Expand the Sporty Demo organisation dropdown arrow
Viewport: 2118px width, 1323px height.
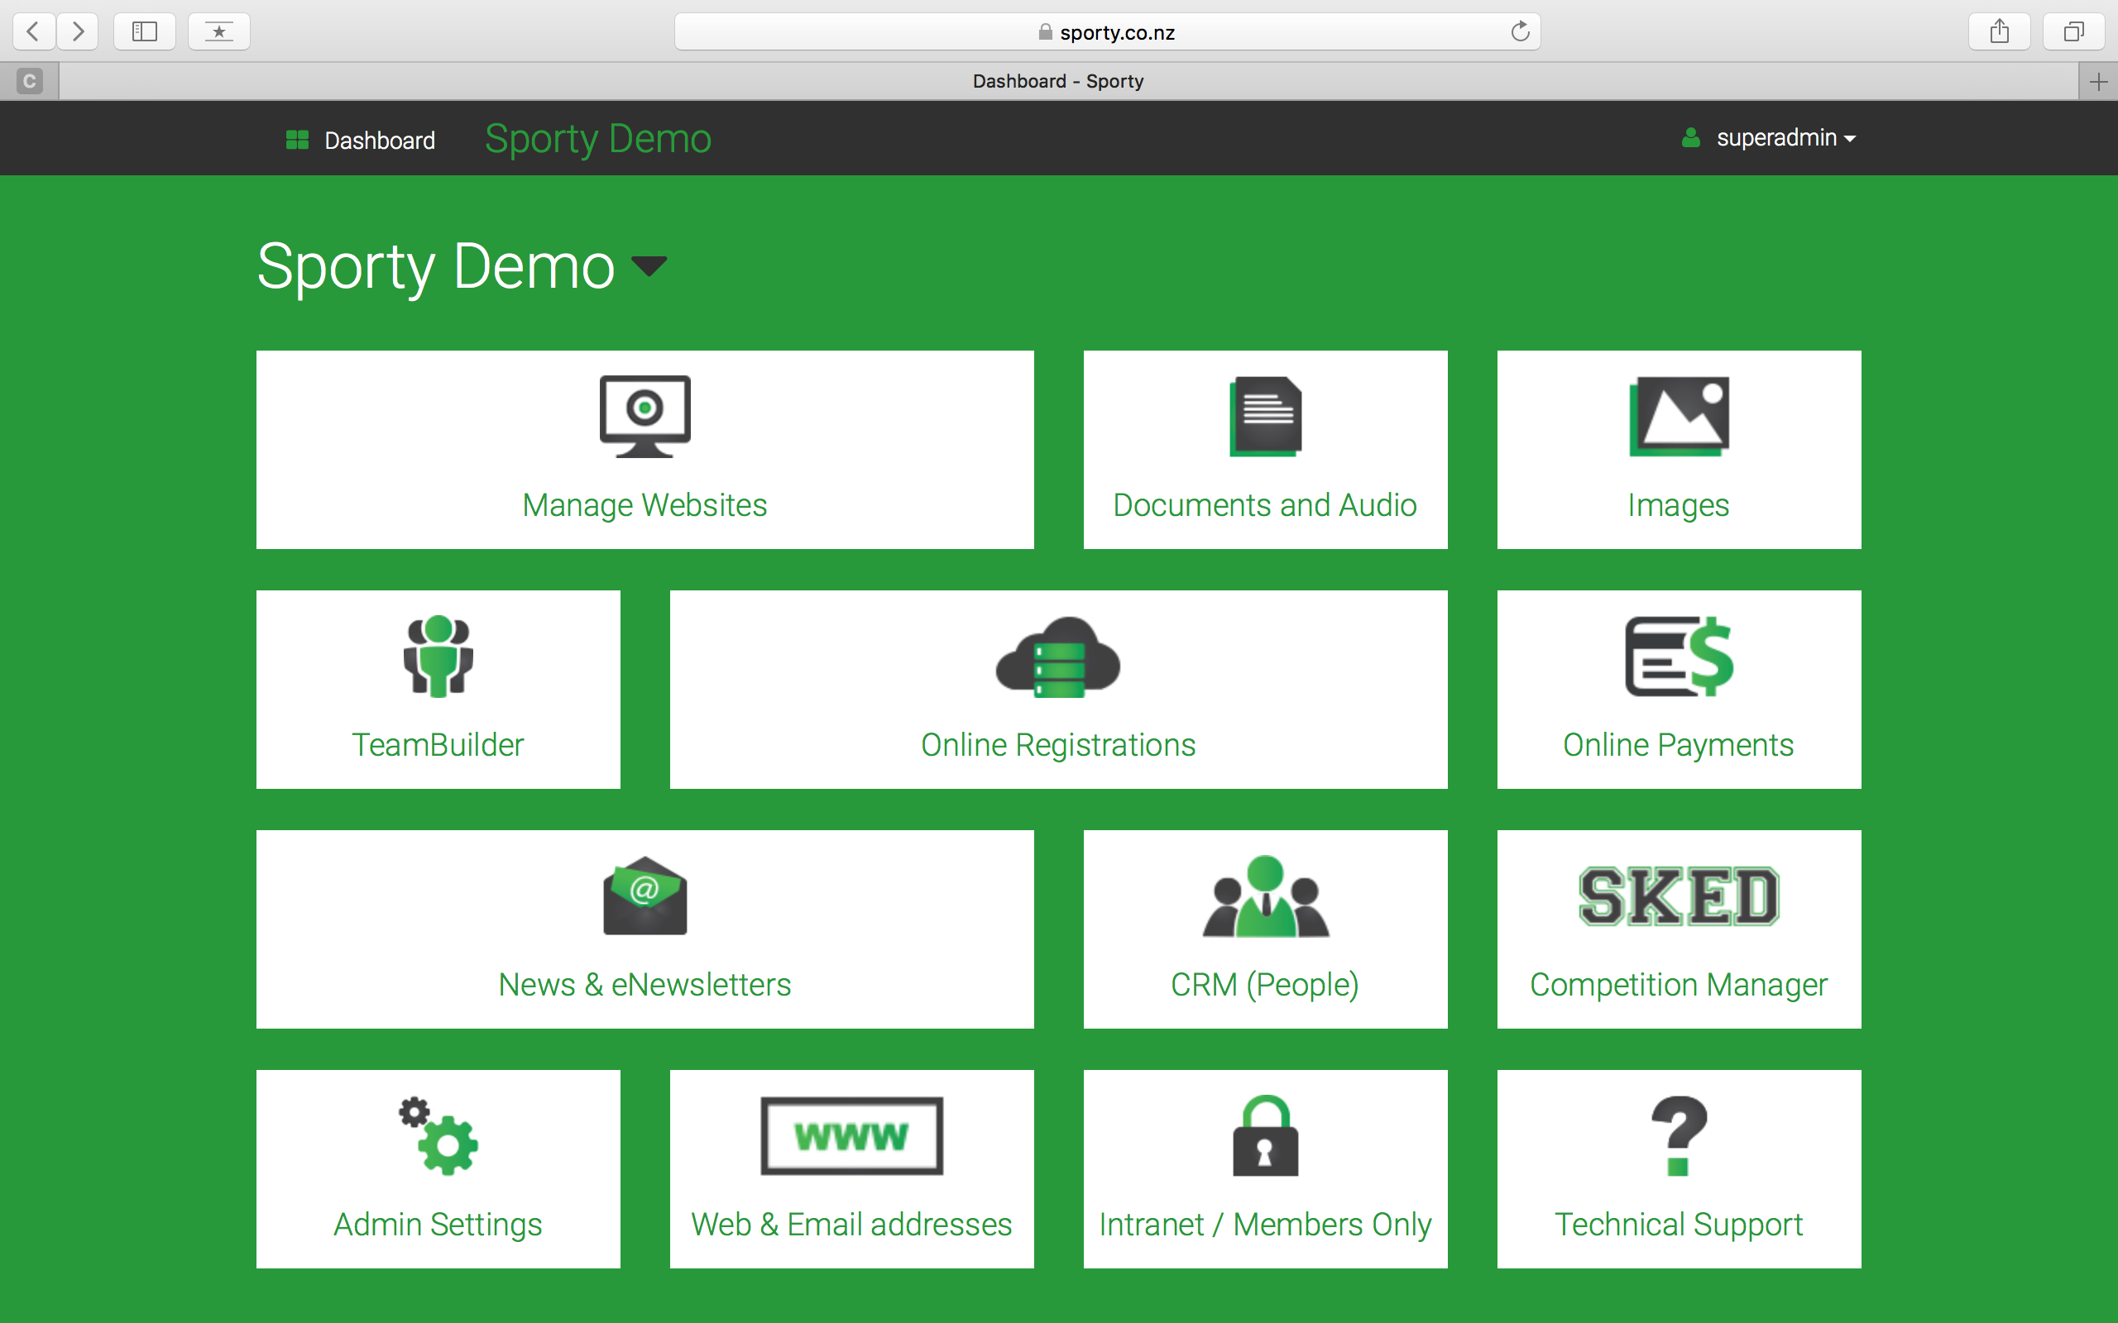pos(649,265)
